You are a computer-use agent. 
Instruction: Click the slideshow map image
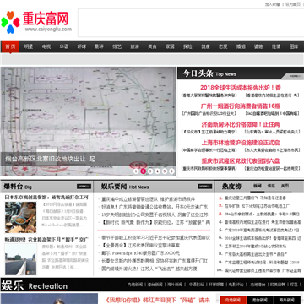(x=89, y=121)
